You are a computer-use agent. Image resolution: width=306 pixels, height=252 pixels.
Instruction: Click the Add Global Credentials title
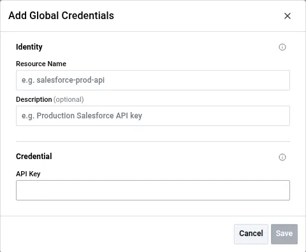(x=61, y=16)
